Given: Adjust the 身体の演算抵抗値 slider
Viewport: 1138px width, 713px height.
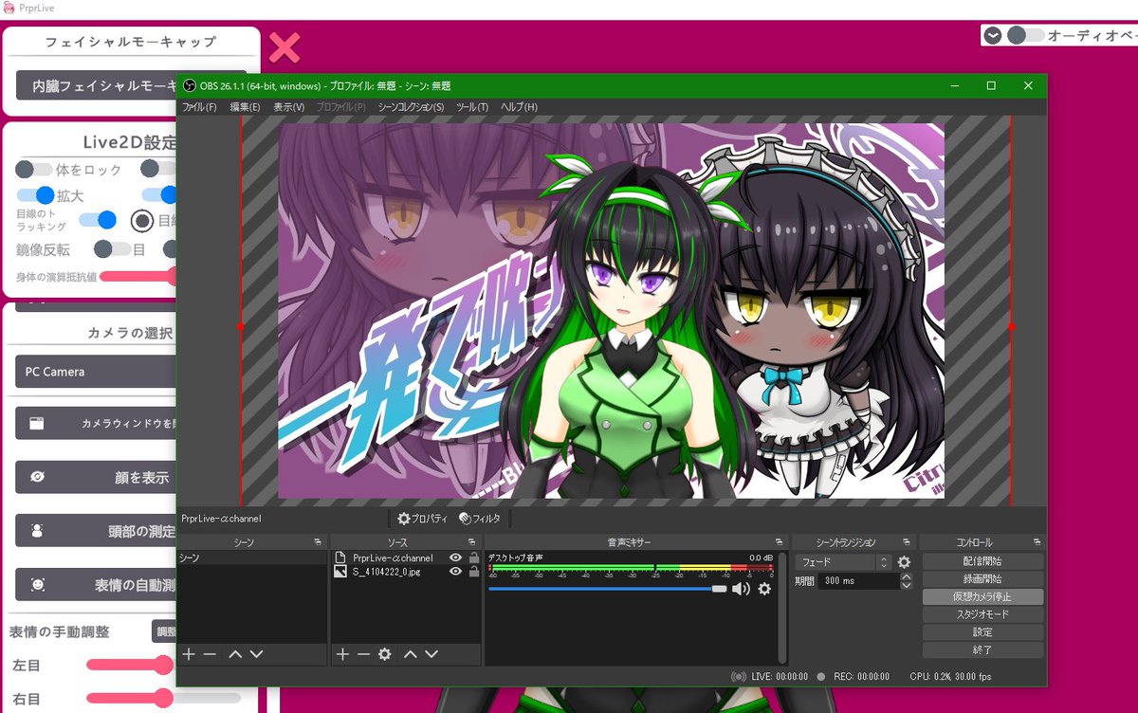Looking at the screenshot, I should click(138, 277).
